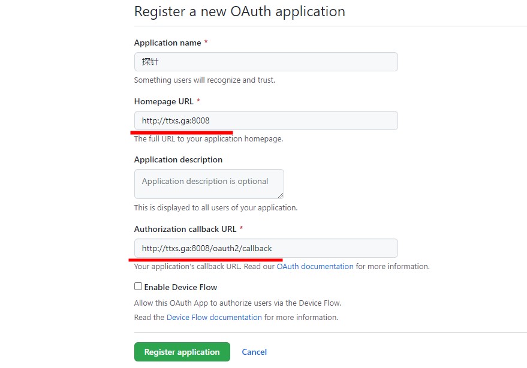The height and width of the screenshot is (368, 527).
Task: Click the "Application description" field label
Action: [x=178, y=159]
